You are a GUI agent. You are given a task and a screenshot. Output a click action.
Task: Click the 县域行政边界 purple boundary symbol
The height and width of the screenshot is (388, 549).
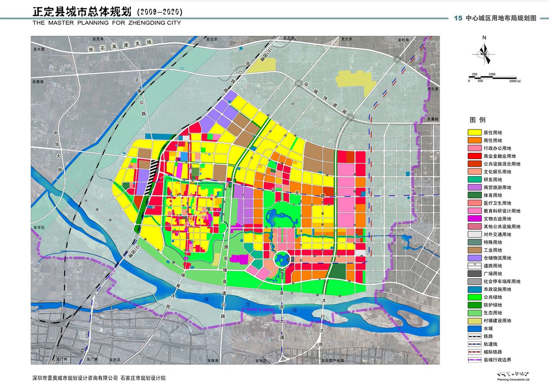click(x=474, y=360)
